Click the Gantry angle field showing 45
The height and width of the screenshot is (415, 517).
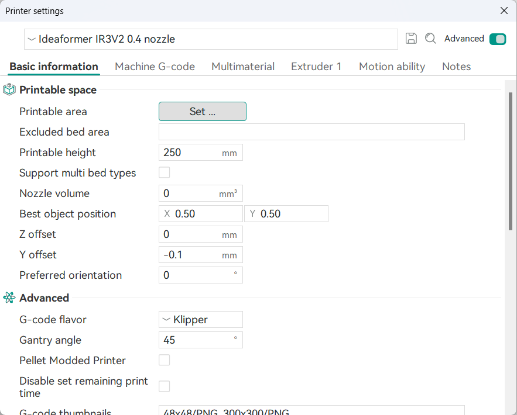201,340
